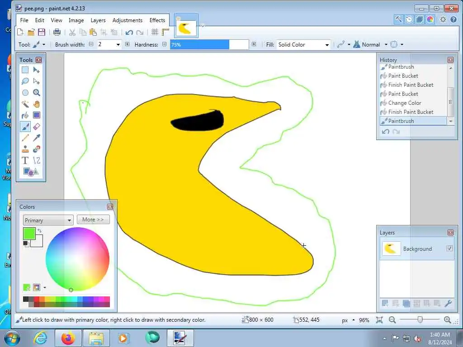The image size is (463, 347).
Task: Click the primary green color swatch
Action: 29,234
